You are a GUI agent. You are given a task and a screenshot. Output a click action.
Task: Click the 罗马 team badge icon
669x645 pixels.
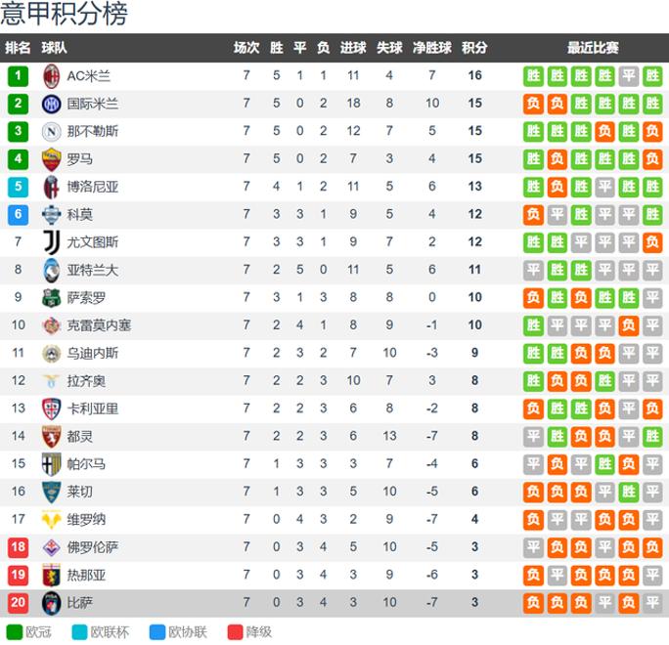pyautogui.click(x=52, y=159)
